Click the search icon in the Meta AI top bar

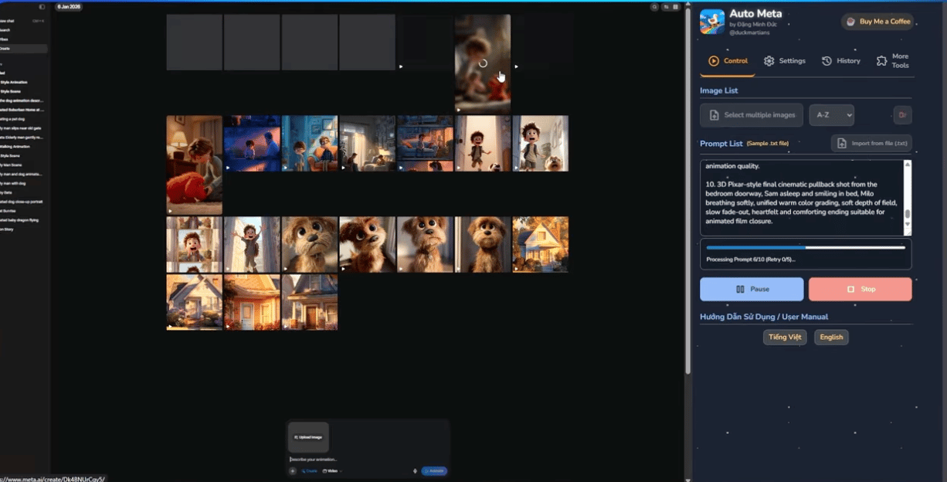[655, 7]
